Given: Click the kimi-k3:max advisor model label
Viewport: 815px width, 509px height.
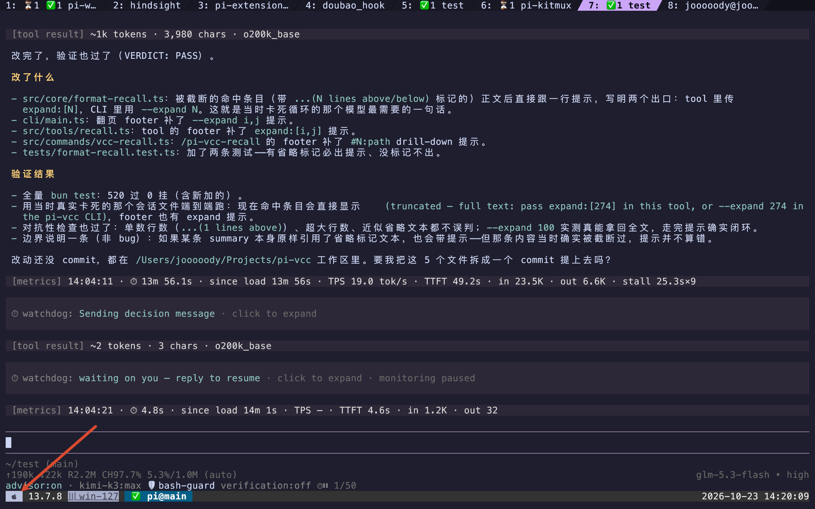Looking at the screenshot, I should click(x=110, y=486).
